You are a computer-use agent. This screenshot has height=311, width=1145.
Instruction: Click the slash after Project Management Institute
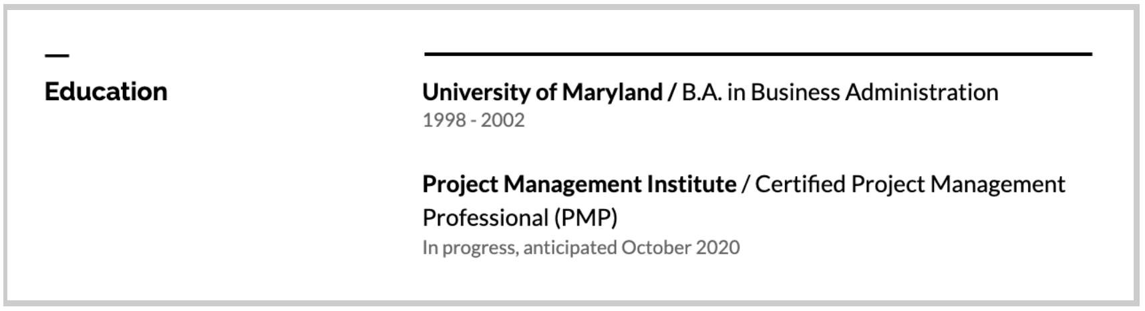(x=746, y=184)
